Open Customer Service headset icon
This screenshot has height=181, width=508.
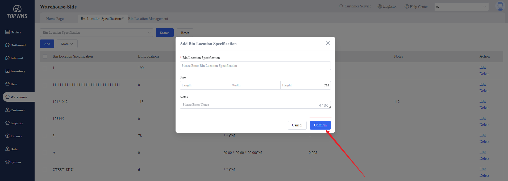tap(341, 6)
